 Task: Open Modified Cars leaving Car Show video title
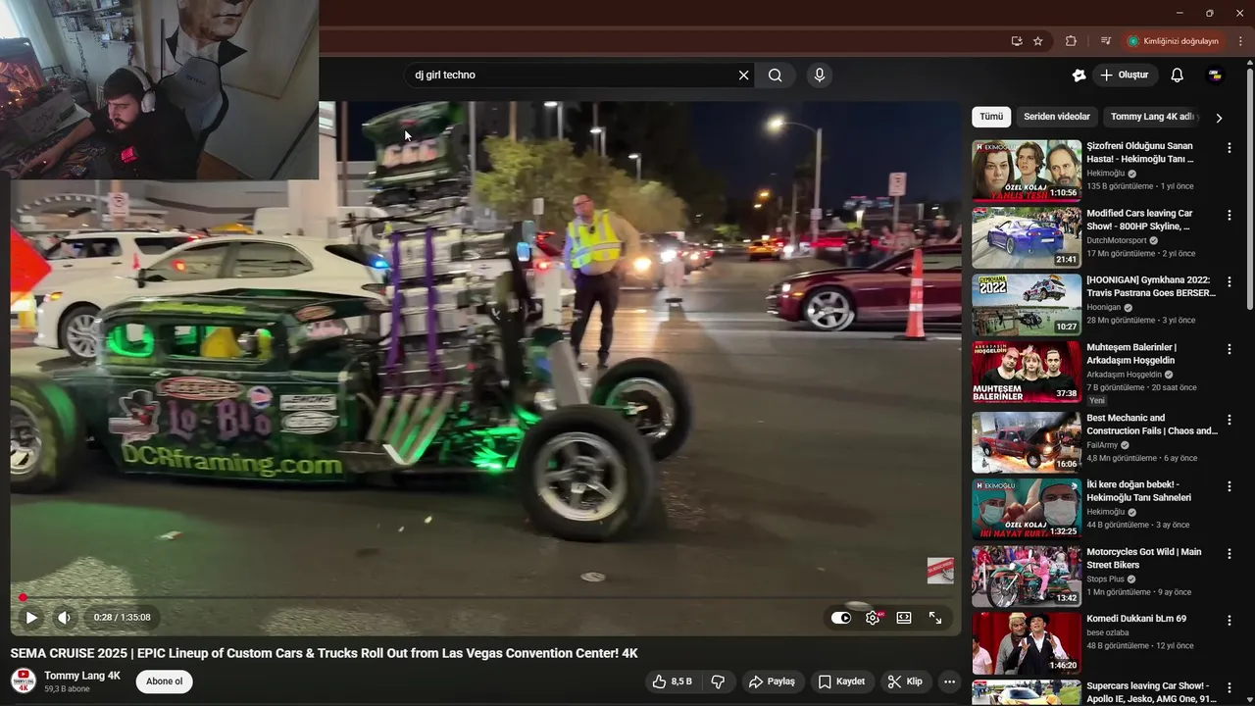[1139, 220]
